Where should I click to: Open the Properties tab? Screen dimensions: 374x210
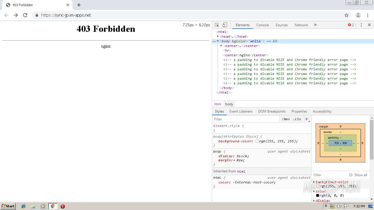(x=299, y=111)
